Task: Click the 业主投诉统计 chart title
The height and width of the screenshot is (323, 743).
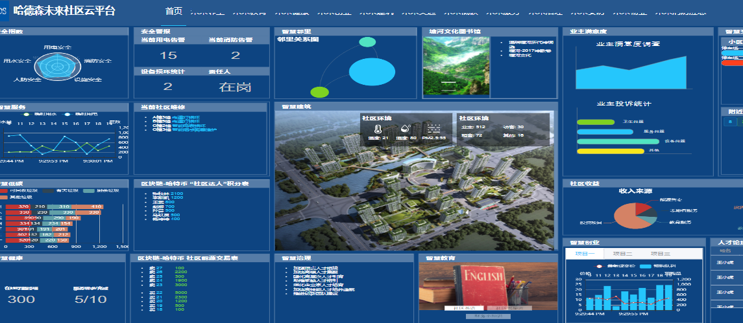Action: [x=624, y=104]
